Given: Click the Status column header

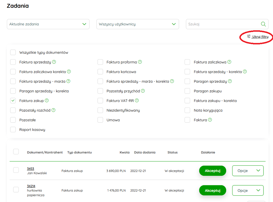Looking at the screenshot, I should 172,152.
